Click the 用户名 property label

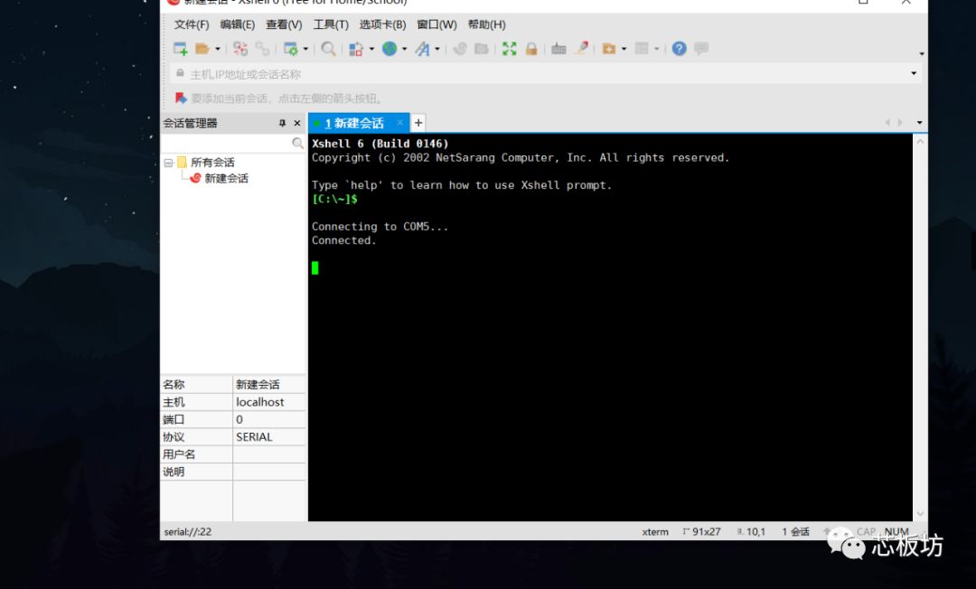coord(179,454)
